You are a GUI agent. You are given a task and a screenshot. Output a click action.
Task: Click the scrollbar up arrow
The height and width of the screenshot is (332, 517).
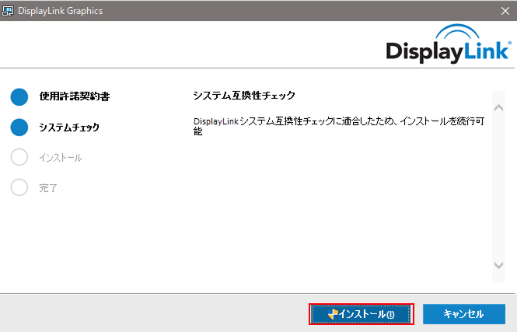[x=499, y=98]
